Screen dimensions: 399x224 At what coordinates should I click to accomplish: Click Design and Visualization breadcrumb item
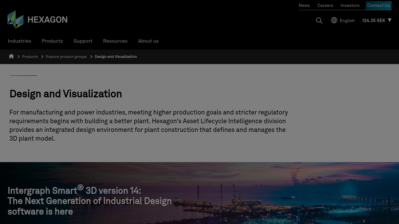tap(116, 57)
